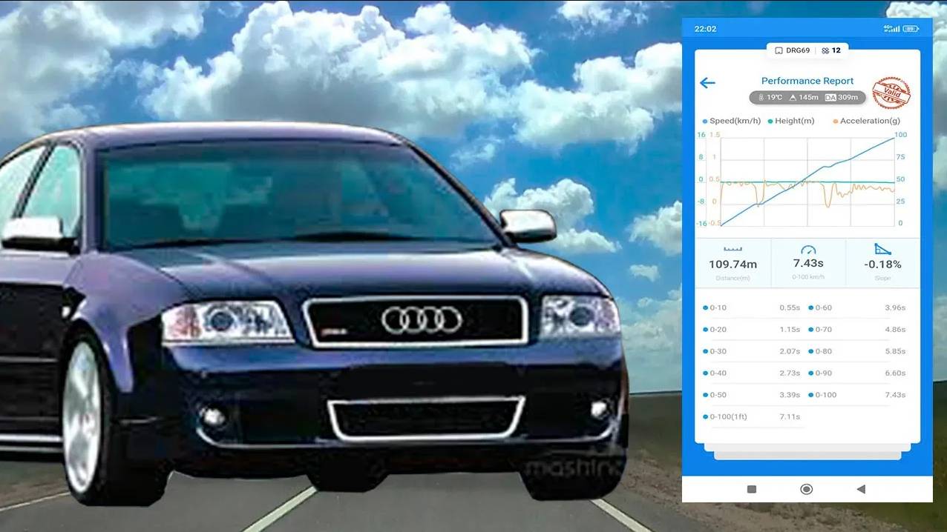Tap the 7.43s 0-100 km/h summary value
The height and width of the screenshot is (532, 947).
click(808, 263)
